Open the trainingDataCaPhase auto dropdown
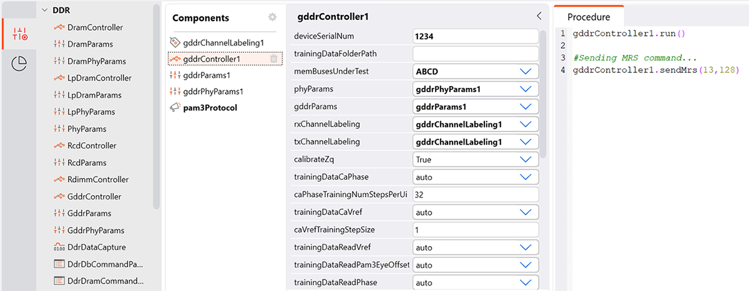This screenshot has height=291, width=749. pyautogui.click(x=524, y=177)
